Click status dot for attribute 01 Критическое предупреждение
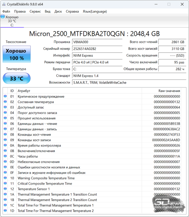The image size is (189, 217). click(5, 96)
